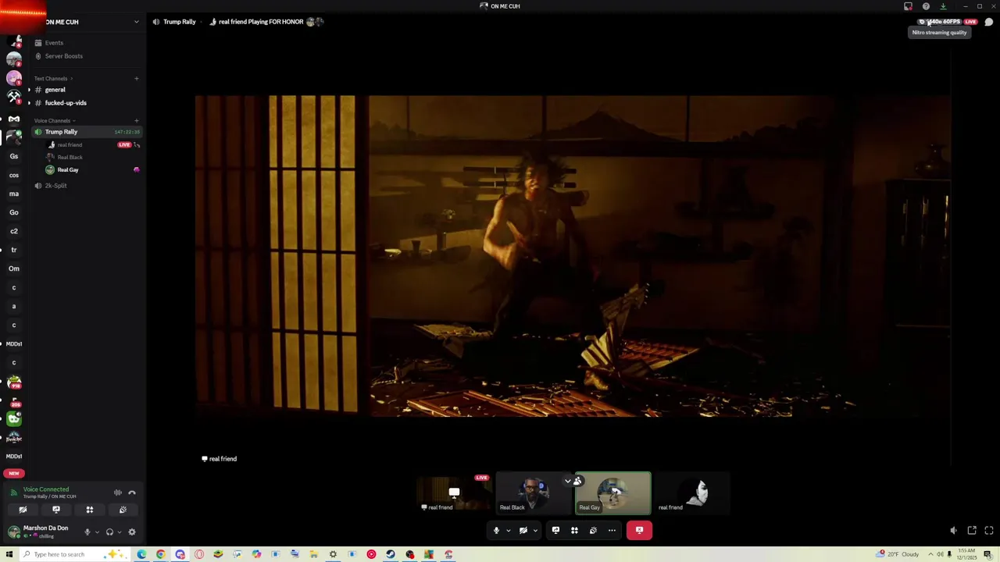Screen dimensions: 1000x562
Task: Stop watching stream with the red button
Action: [x=639, y=531]
